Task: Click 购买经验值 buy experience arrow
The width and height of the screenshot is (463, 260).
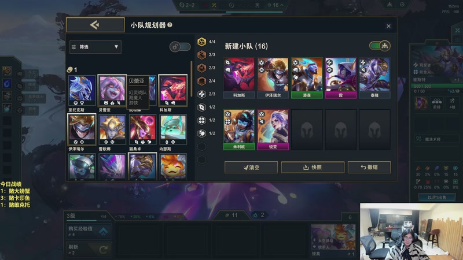Action: tap(103, 232)
